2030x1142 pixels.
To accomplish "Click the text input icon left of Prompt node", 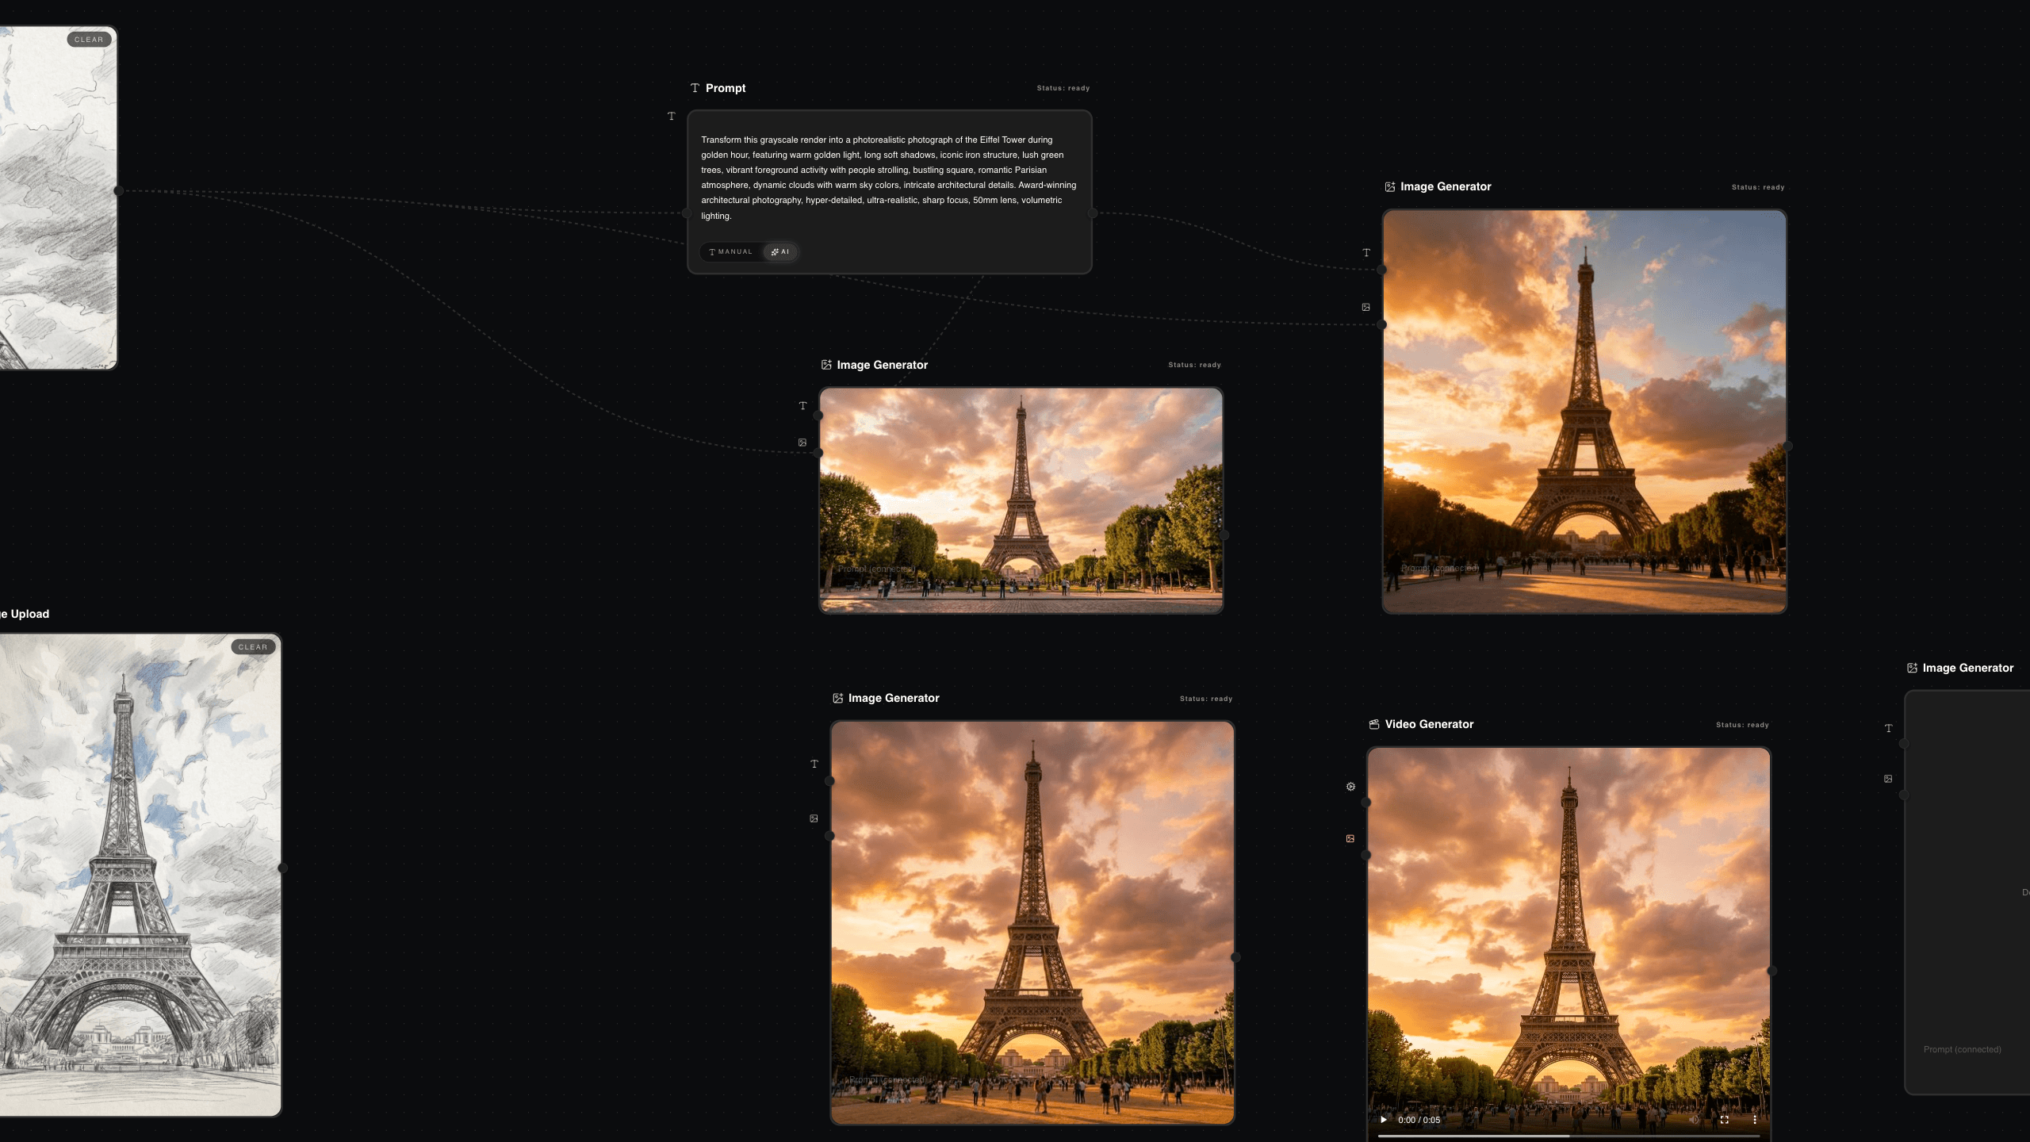I will coord(672,117).
